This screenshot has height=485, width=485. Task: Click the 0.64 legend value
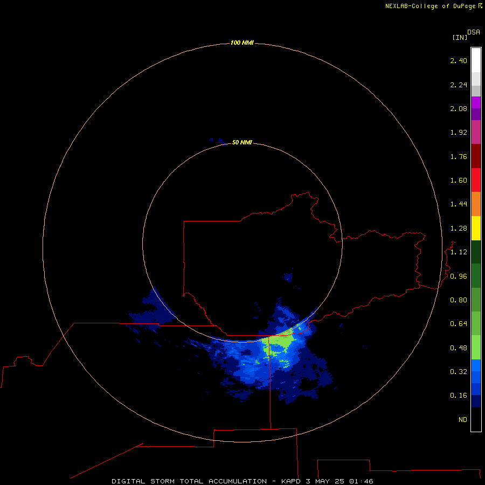(x=459, y=324)
